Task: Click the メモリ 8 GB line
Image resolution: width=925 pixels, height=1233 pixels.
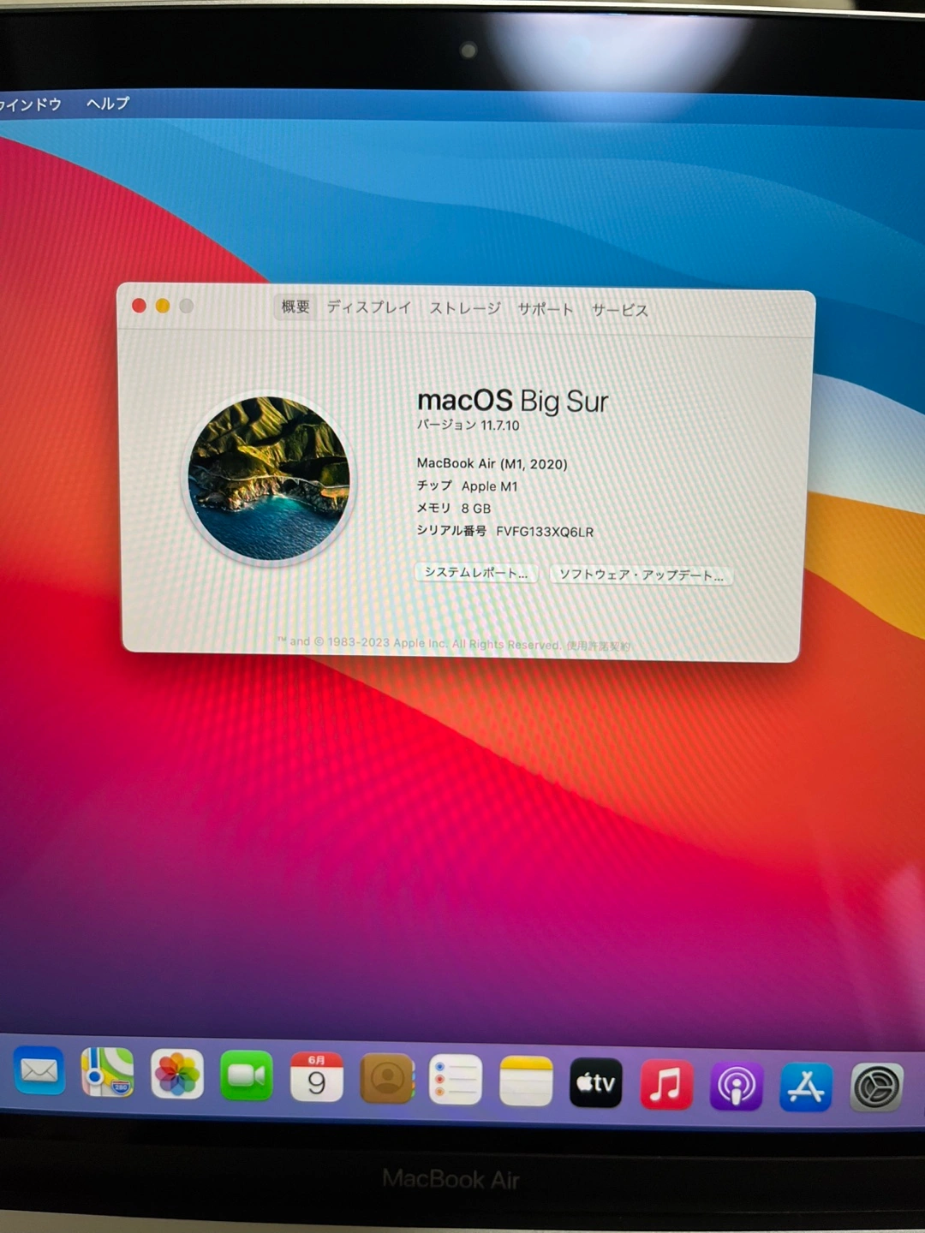Action: [x=454, y=508]
